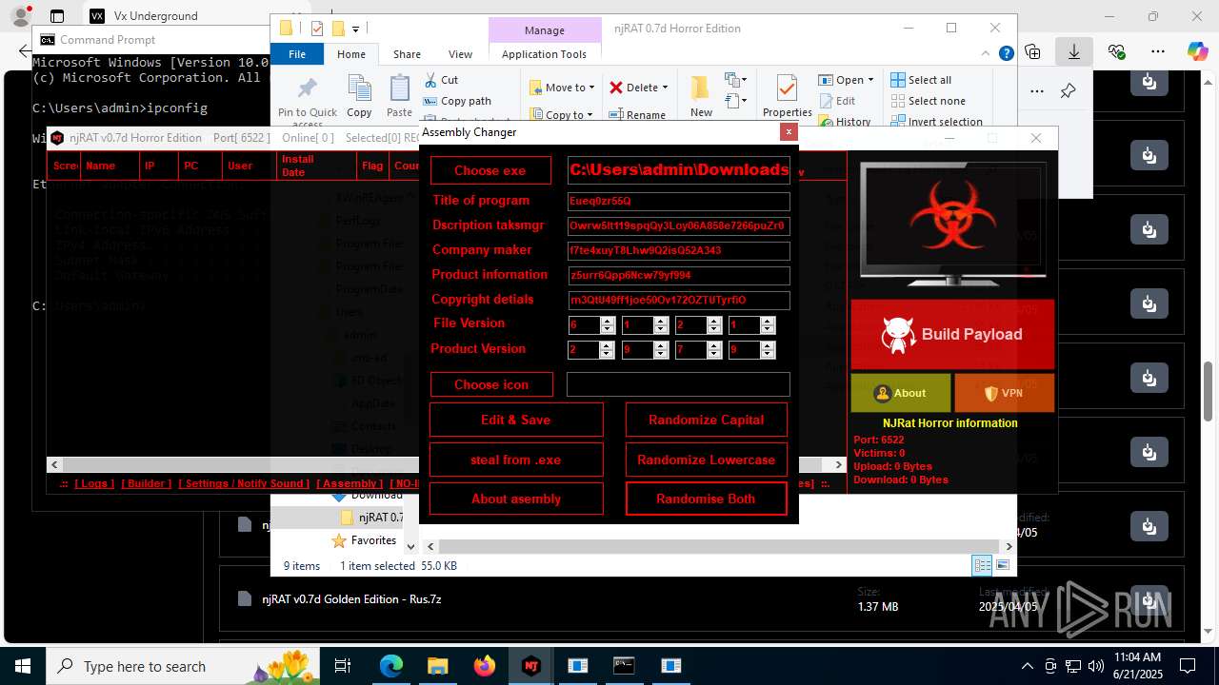Switch to View tab in Explorer
1219x685 pixels.
click(x=460, y=54)
